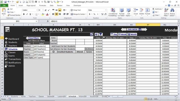Image resolution: width=180 pixels, height=101 pixels.
Task: Open the font name Calibri dropdown
Action: pyautogui.click(x=37, y=10)
